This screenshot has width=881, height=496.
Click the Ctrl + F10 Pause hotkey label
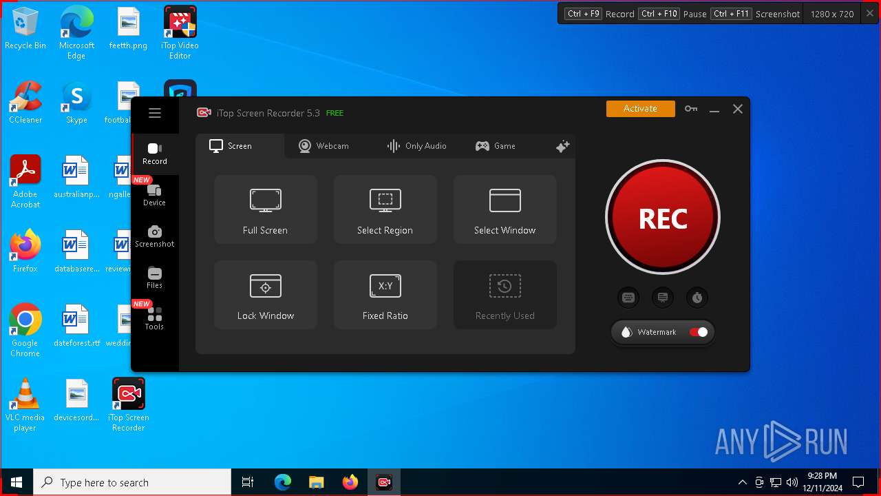coord(673,14)
